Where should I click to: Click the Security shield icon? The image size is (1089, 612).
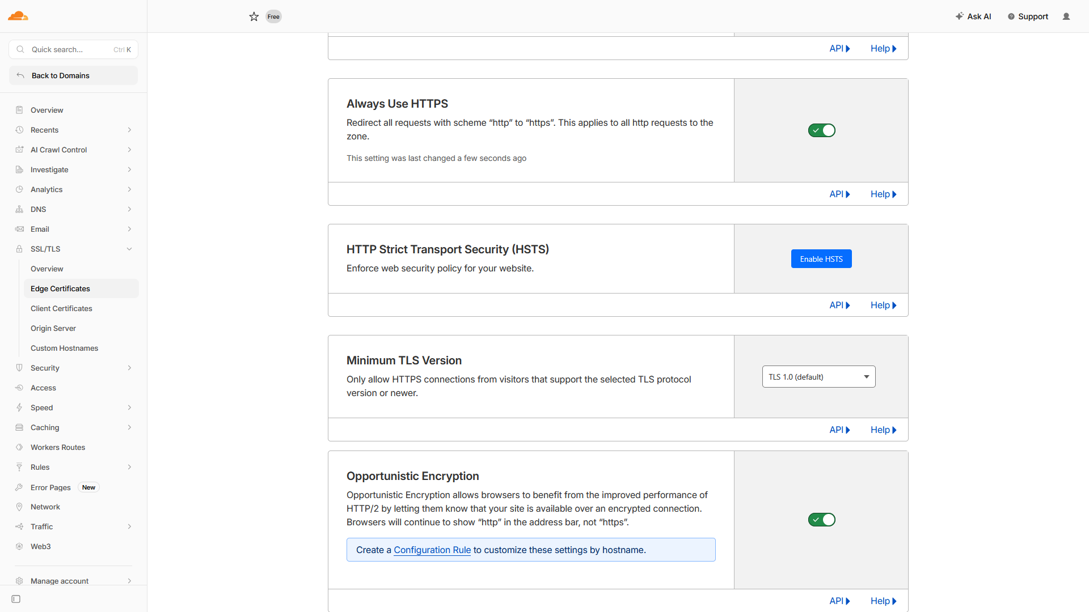pyautogui.click(x=19, y=368)
